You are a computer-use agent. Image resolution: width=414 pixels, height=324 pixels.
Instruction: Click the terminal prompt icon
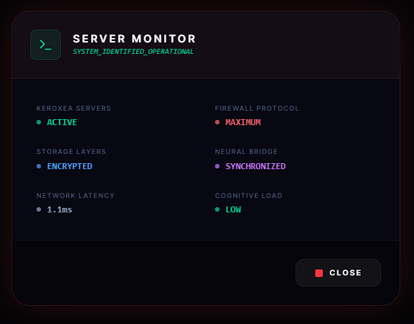pos(46,45)
